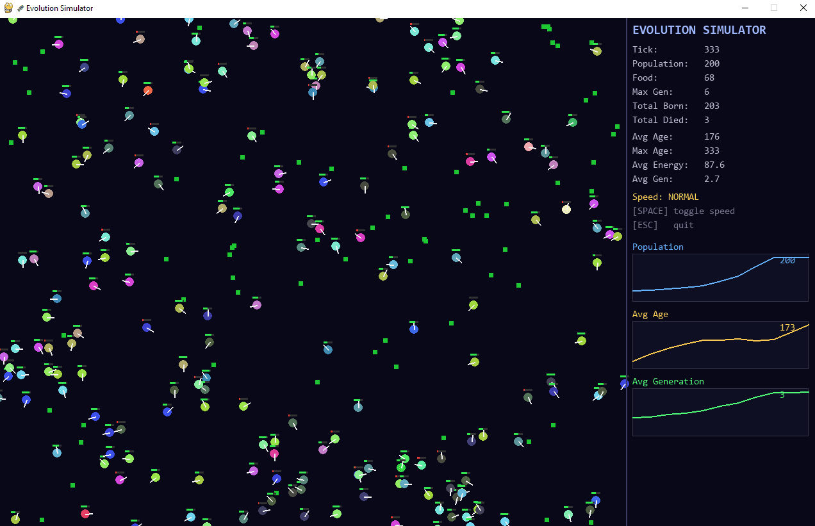The image size is (815, 526).
Task: Click the Food count value 68
Action: tap(709, 78)
